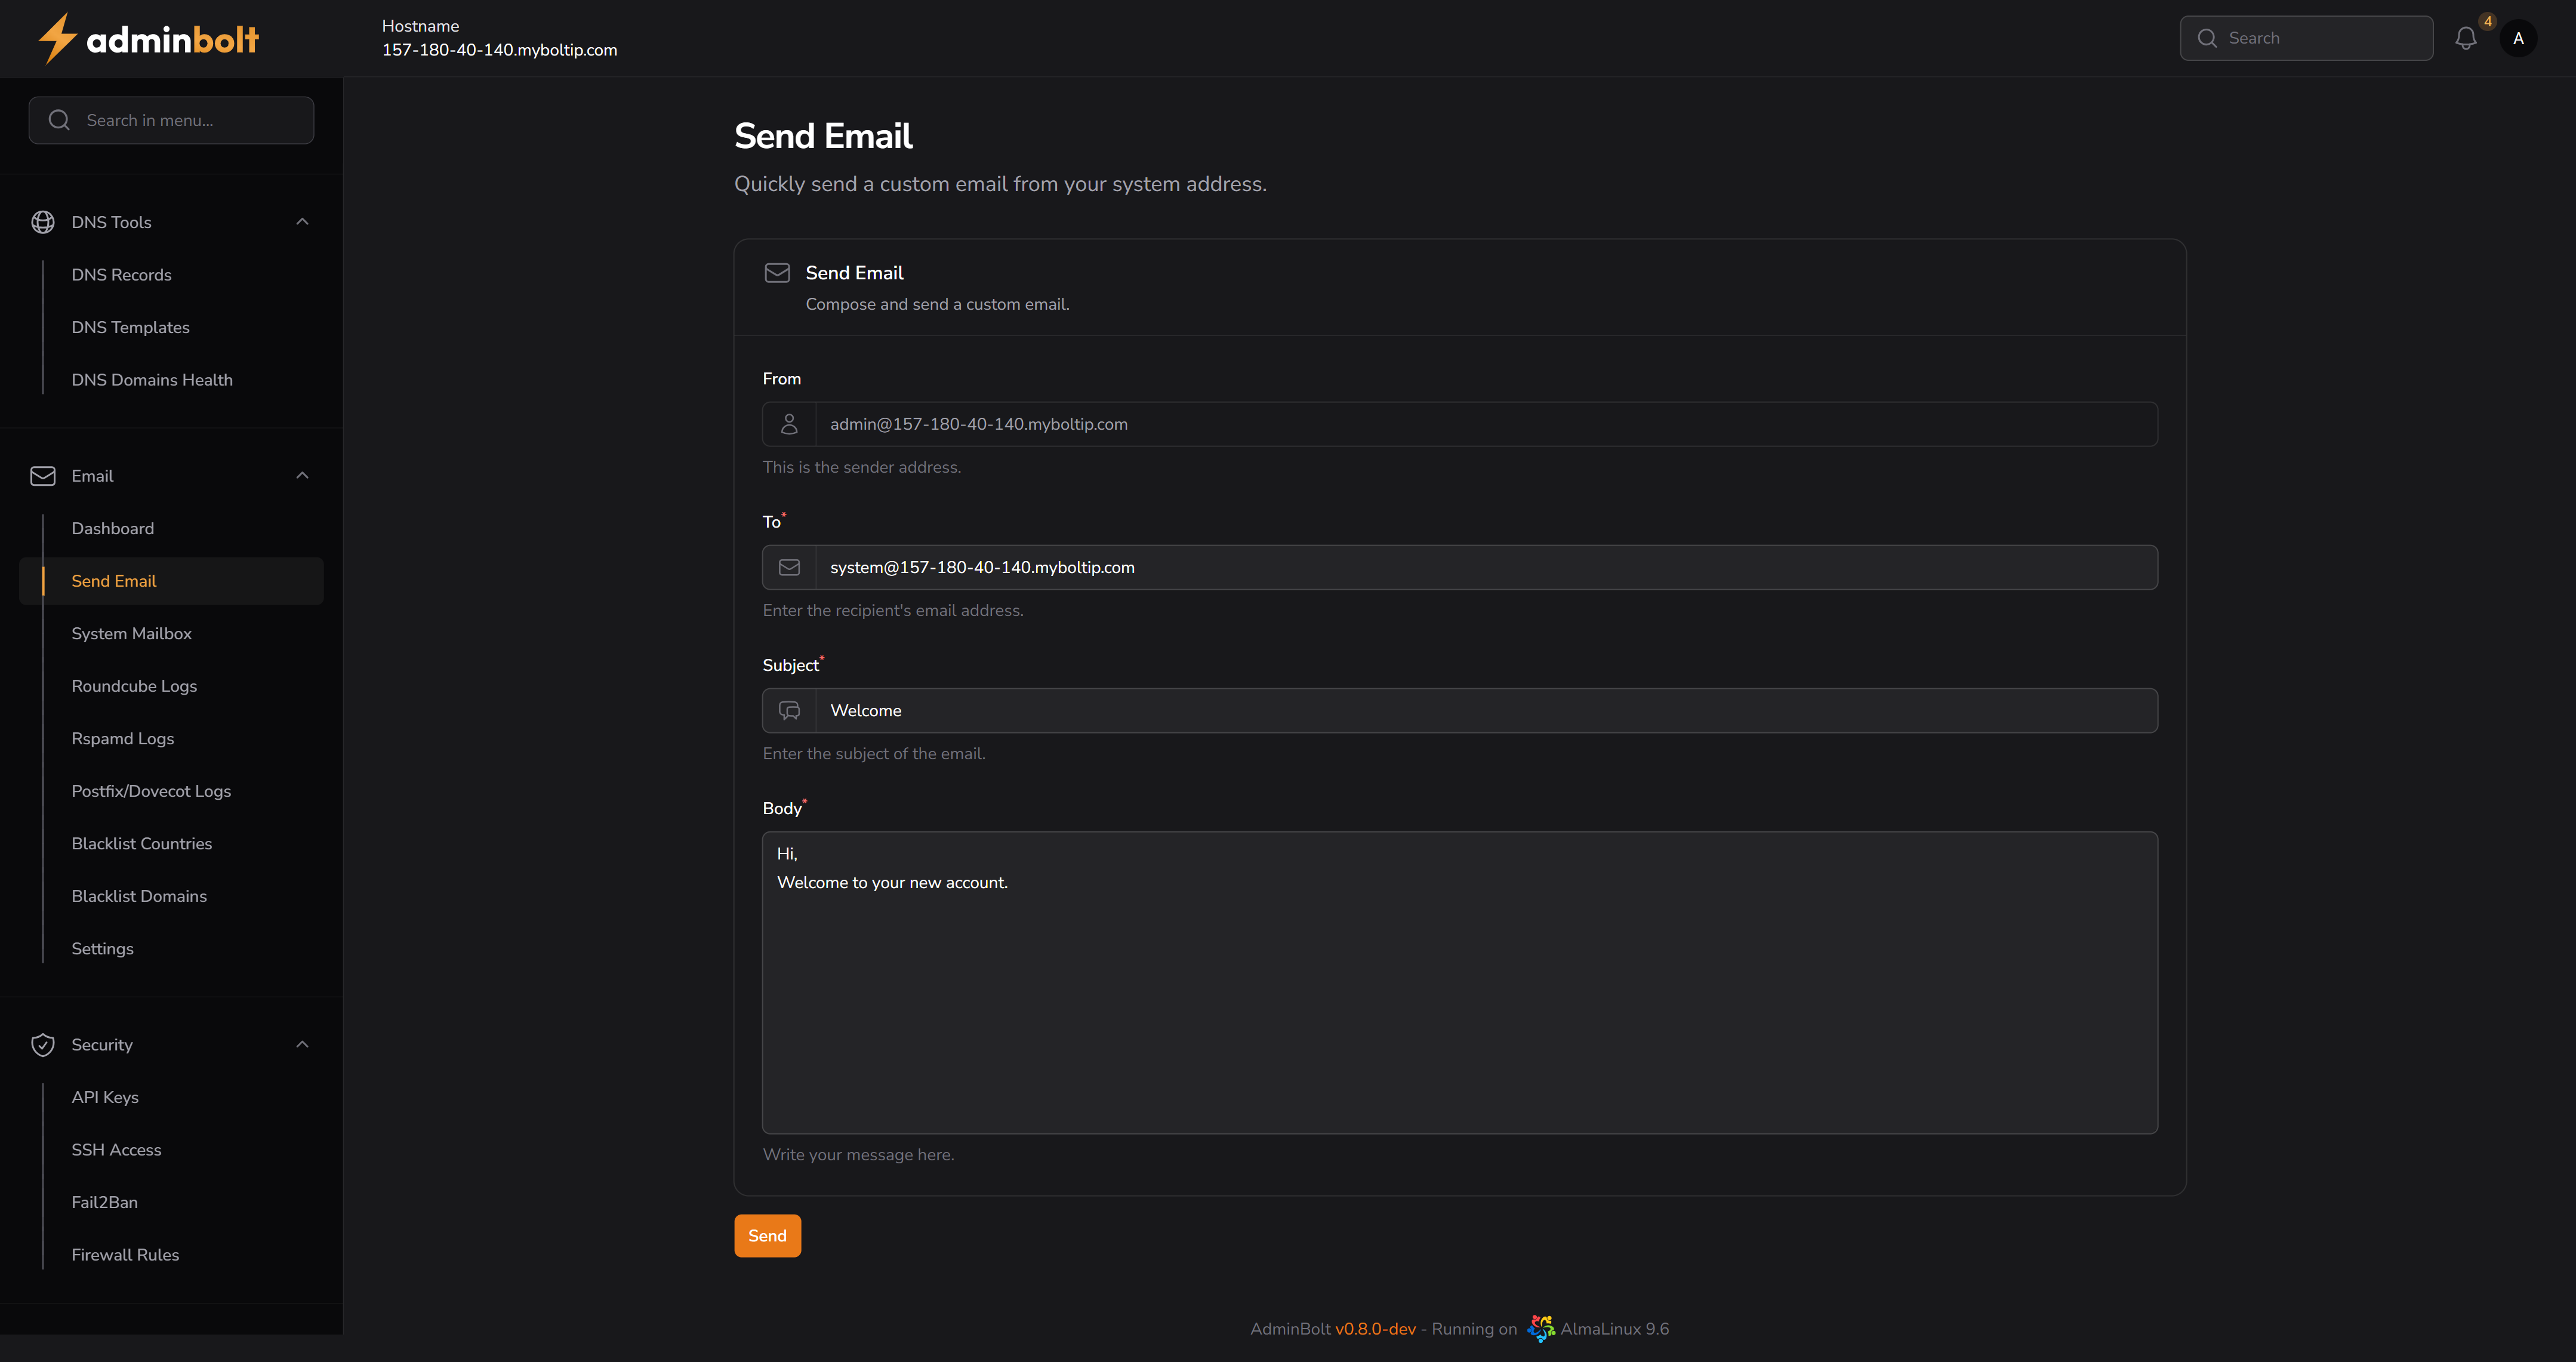Select Blacklist Countries in sidebar
The height and width of the screenshot is (1362, 2576).
click(141, 843)
